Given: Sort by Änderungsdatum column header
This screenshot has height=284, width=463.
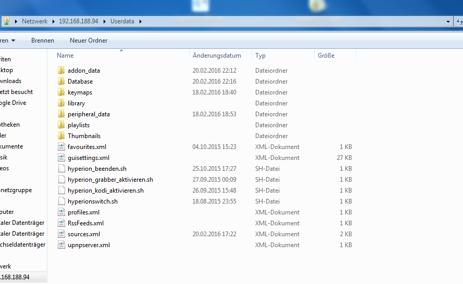Looking at the screenshot, I should tap(217, 56).
